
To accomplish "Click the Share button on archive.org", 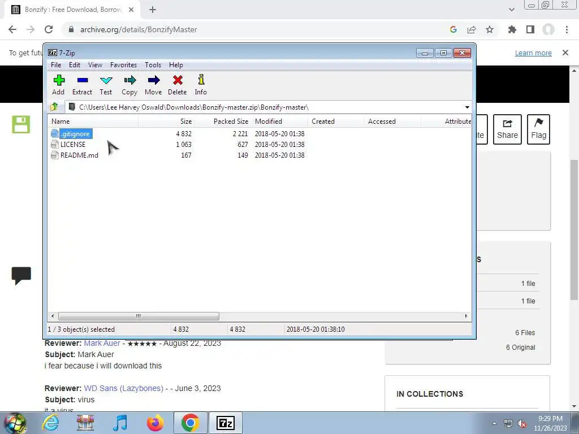I will point(507,129).
